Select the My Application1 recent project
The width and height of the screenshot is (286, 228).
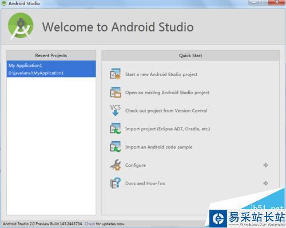(51, 69)
